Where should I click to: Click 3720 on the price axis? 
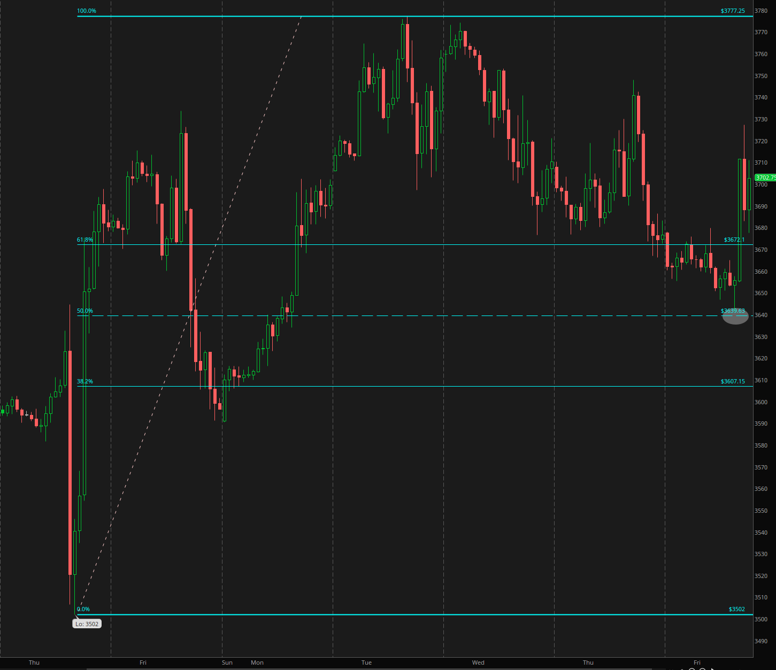click(x=760, y=141)
